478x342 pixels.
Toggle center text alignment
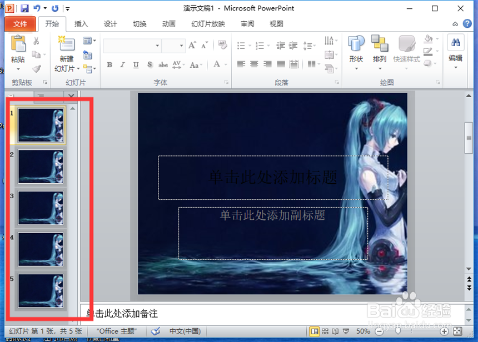(x=254, y=64)
